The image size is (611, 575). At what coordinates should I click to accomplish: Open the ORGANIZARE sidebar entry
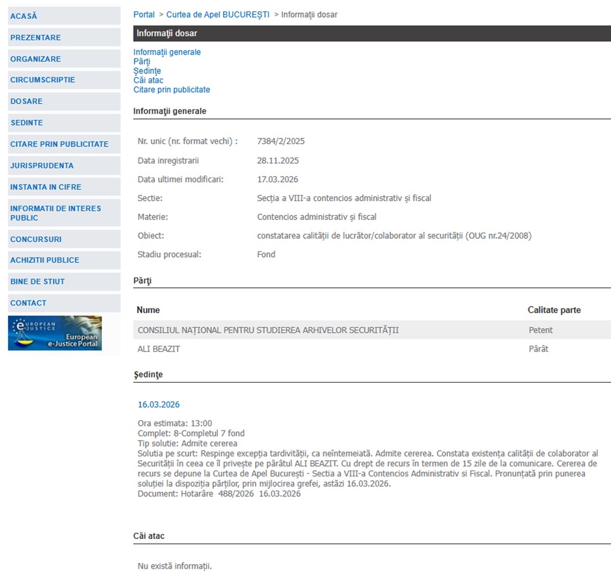click(x=64, y=59)
